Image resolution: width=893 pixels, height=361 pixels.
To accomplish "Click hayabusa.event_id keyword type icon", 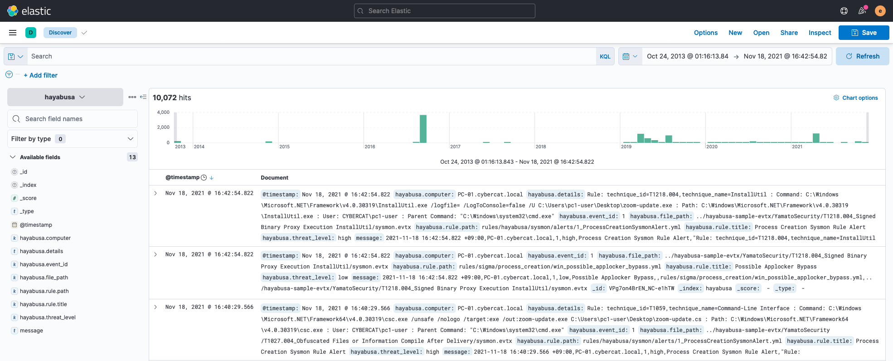I will point(15,264).
